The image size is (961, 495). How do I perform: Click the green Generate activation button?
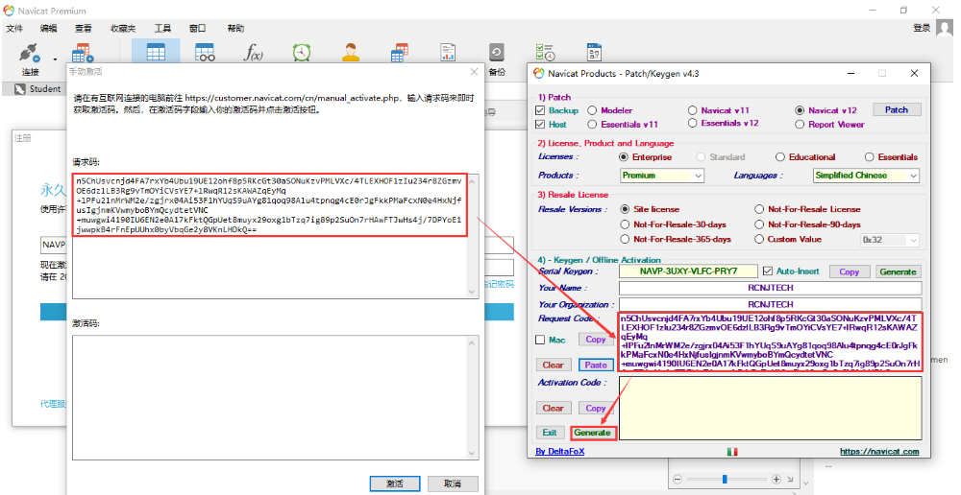(x=593, y=433)
